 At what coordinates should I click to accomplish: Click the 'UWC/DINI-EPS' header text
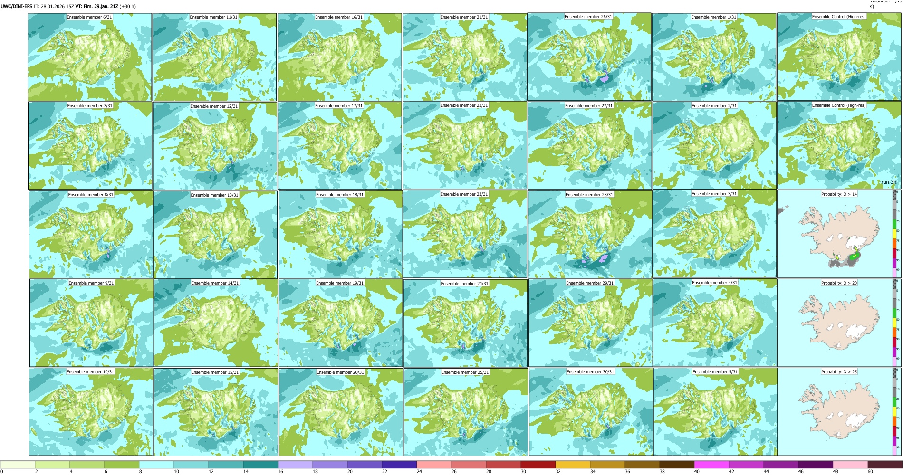pos(16,7)
